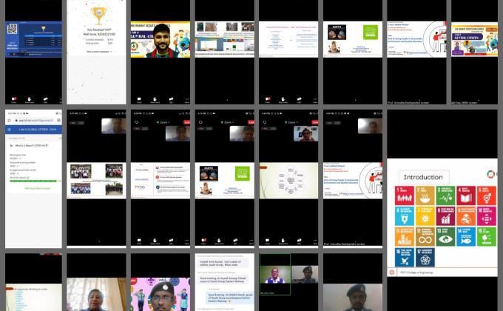Click the goal 14 fish below water tile
This screenshot has width=503, height=311.
466,236
